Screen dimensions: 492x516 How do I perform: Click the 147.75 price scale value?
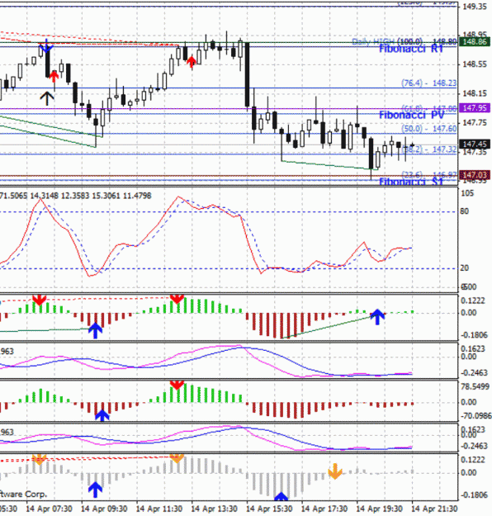[474, 123]
